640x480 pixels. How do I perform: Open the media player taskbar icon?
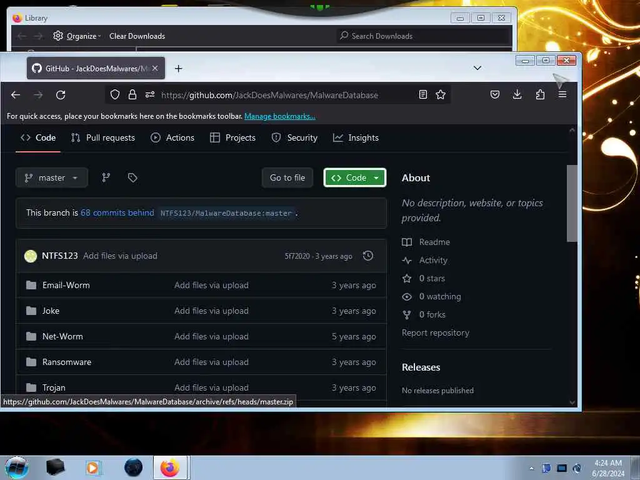[92, 467]
